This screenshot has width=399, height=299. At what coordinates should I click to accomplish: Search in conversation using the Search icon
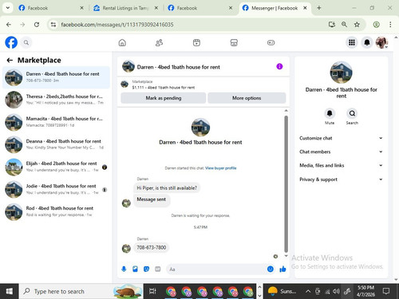click(352, 113)
